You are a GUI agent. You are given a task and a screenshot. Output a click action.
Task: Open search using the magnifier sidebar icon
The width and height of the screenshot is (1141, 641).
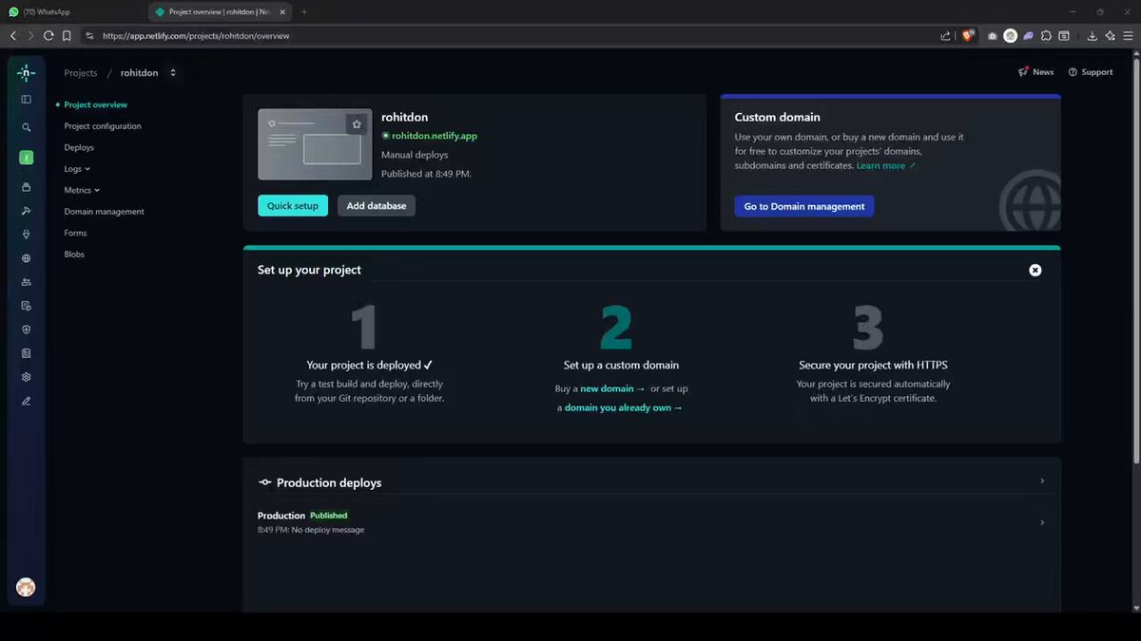pos(27,127)
